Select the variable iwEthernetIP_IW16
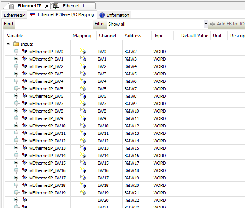This screenshot has width=245, height=208. pos(47,170)
